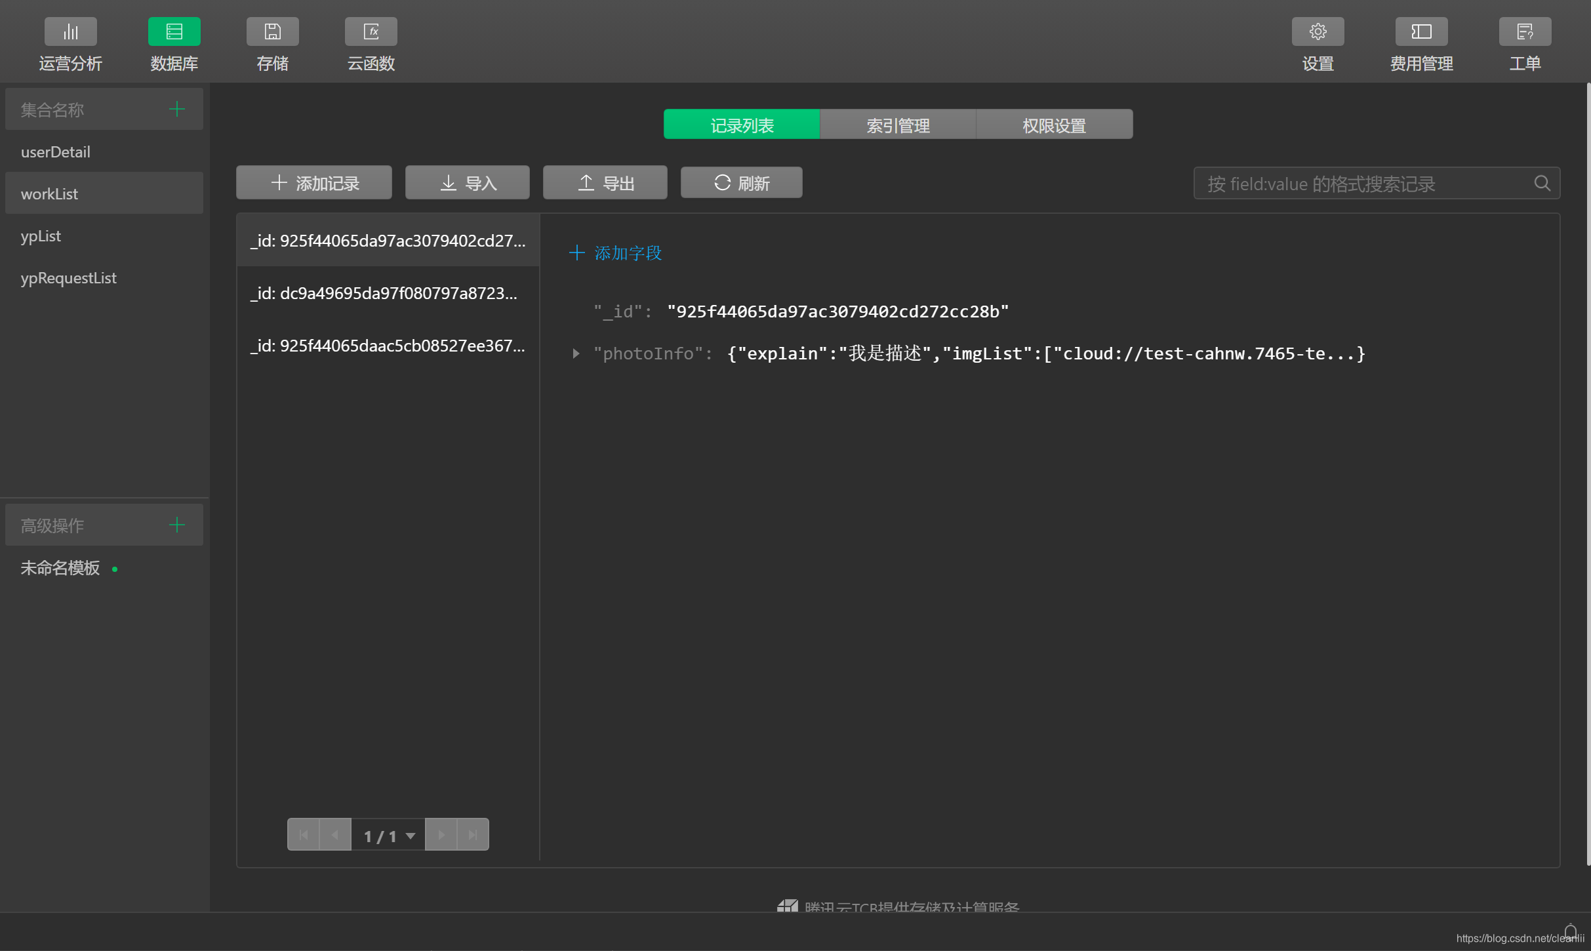Go to previous page of records
Viewport: 1591px width, 951px height.
pos(335,835)
